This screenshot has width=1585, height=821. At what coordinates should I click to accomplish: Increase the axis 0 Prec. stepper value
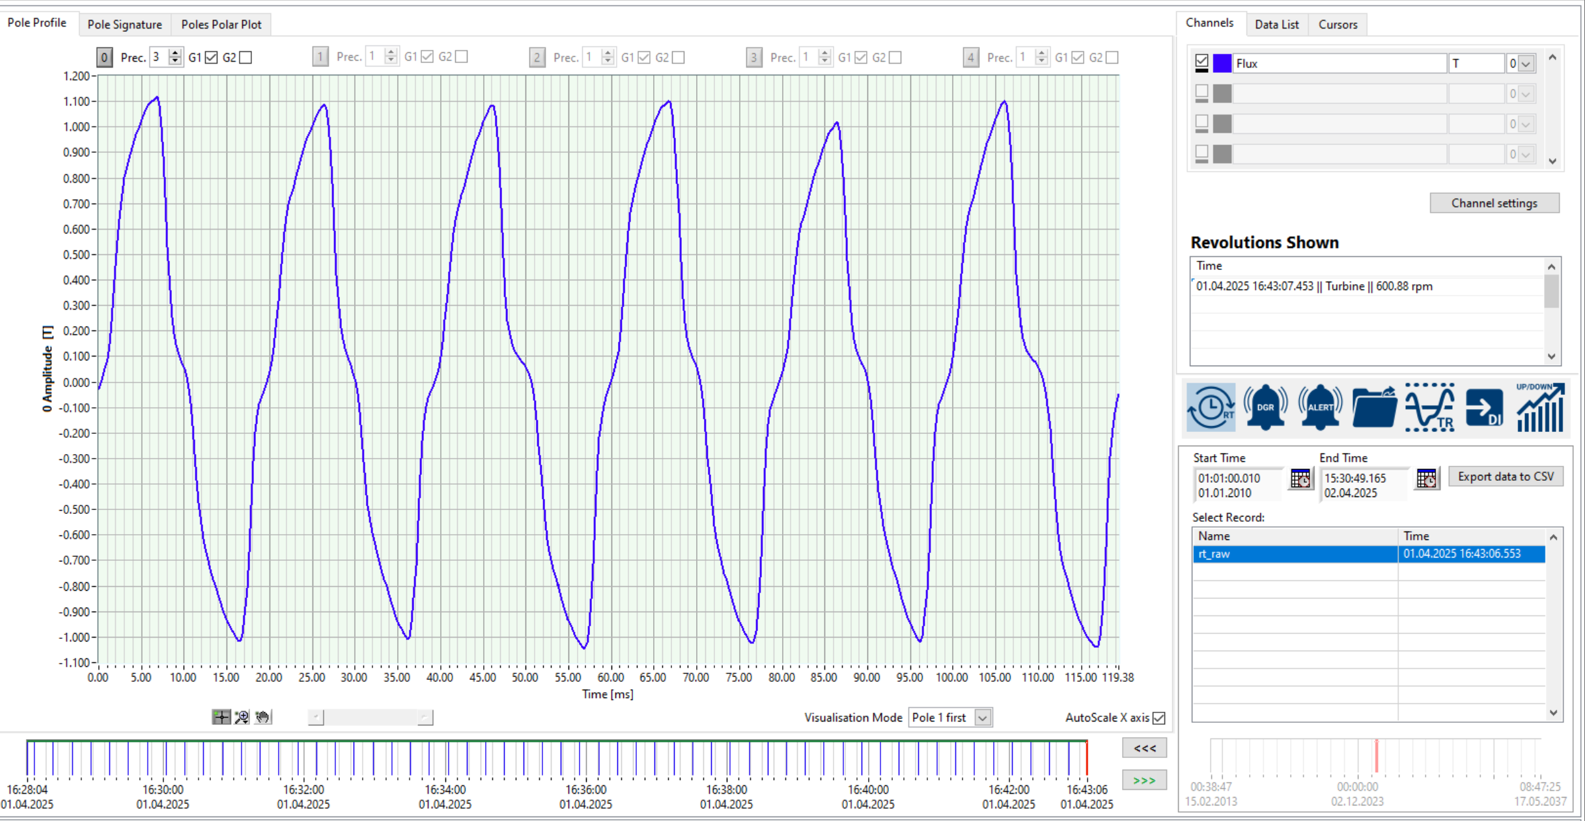coord(175,53)
